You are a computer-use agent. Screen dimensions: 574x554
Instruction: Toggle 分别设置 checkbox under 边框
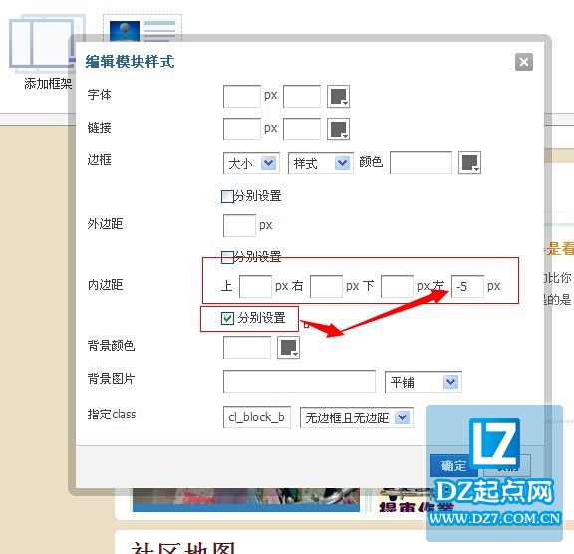point(227,196)
